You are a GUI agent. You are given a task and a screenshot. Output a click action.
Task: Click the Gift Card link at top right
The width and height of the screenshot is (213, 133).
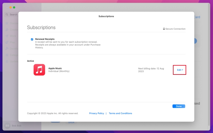tap(197, 17)
